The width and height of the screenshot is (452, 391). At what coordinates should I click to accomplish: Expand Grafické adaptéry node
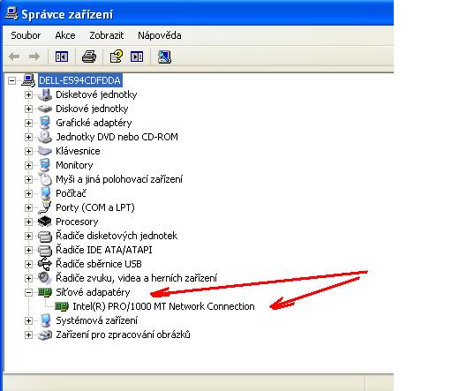point(28,123)
